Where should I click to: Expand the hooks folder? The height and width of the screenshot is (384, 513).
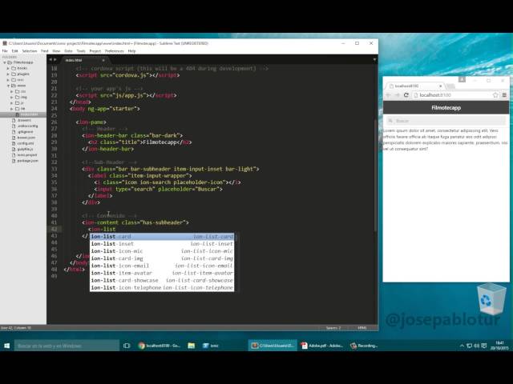tap(8, 68)
